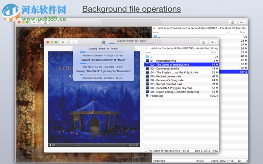Click the file icon of 09 - Never-ending m4a
The image size is (263, 164).
click(147, 92)
